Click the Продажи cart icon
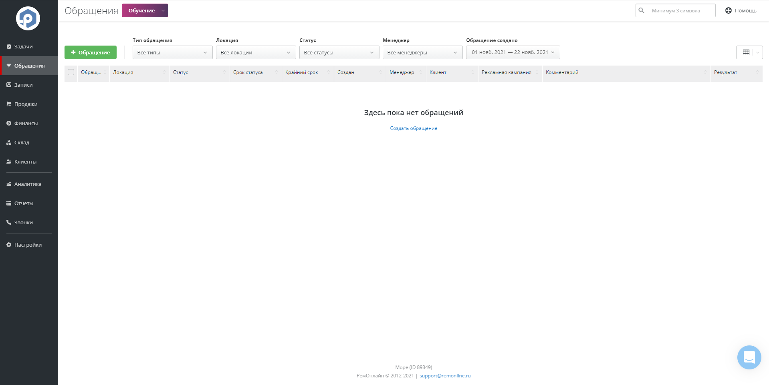 click(x=9, y=104)
